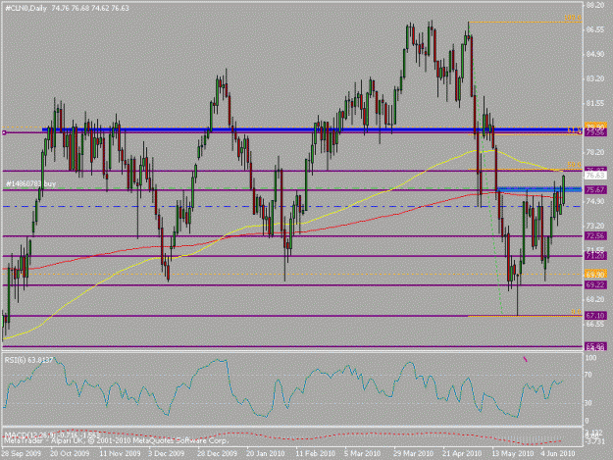Click the 11 Nov 2009 date label
The image size is (613, 460).
pos(120,453)
